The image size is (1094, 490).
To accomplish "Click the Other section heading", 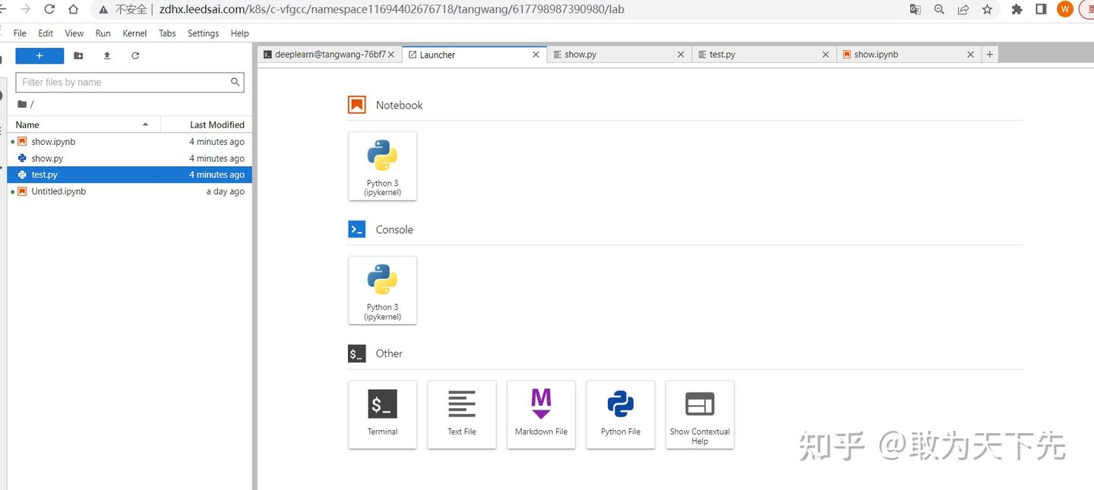I will [x=389, y=353].
